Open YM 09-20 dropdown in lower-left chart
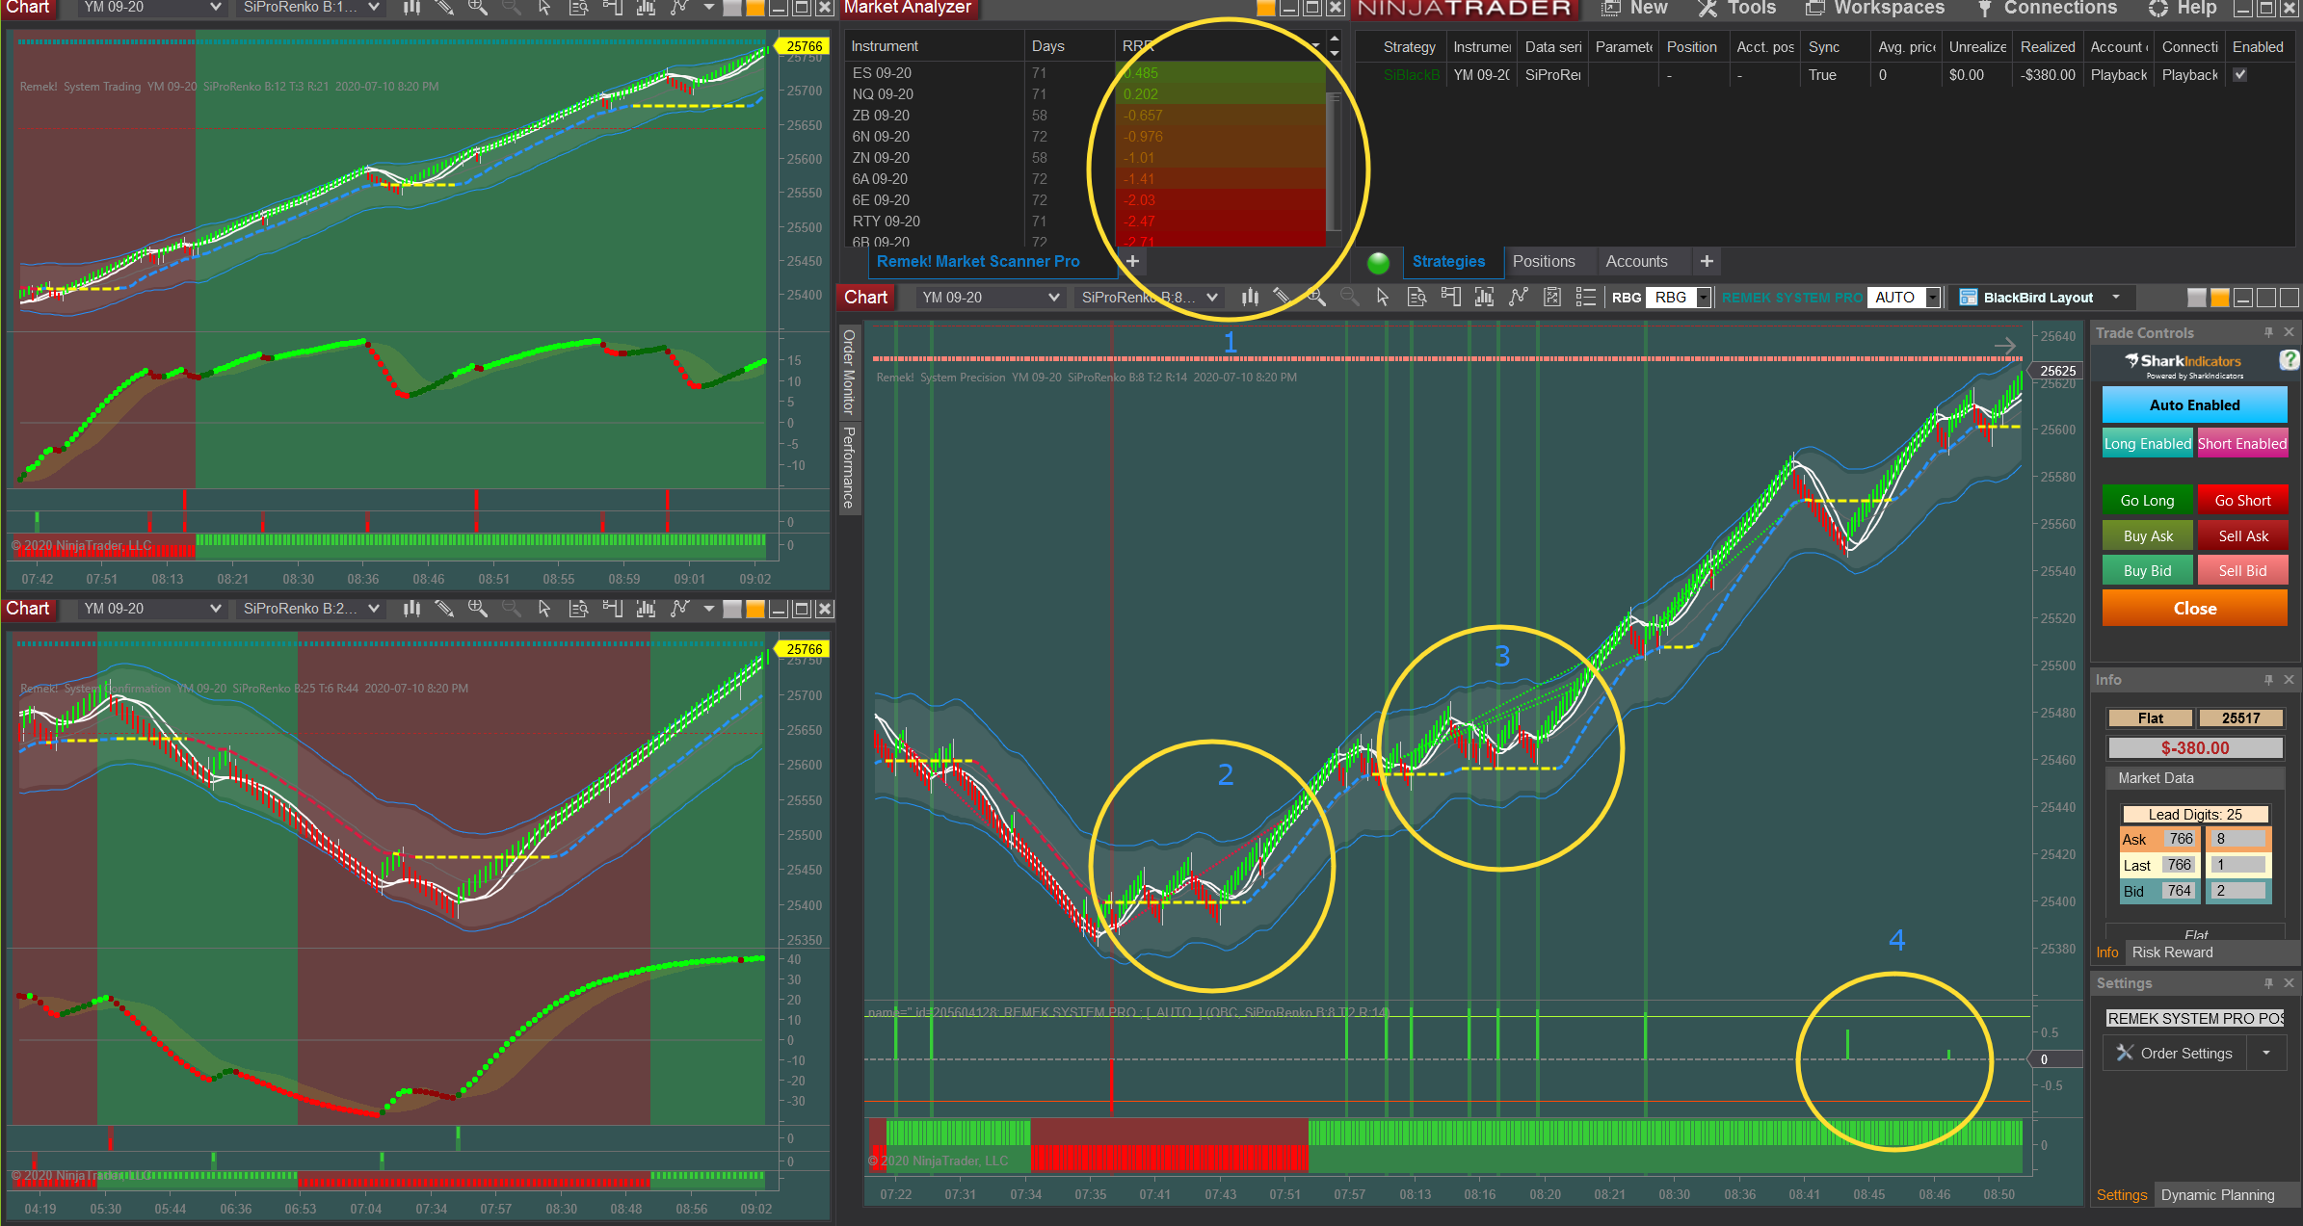The image size is (2303, 1226). pos(151,609)
